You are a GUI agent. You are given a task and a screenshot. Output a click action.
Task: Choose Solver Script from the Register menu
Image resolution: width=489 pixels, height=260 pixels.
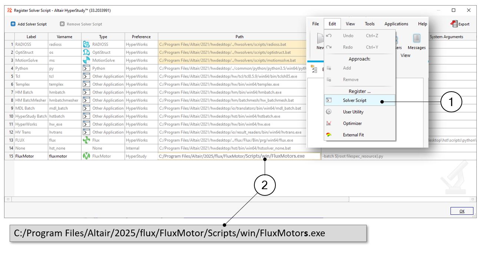coord(354,101)
